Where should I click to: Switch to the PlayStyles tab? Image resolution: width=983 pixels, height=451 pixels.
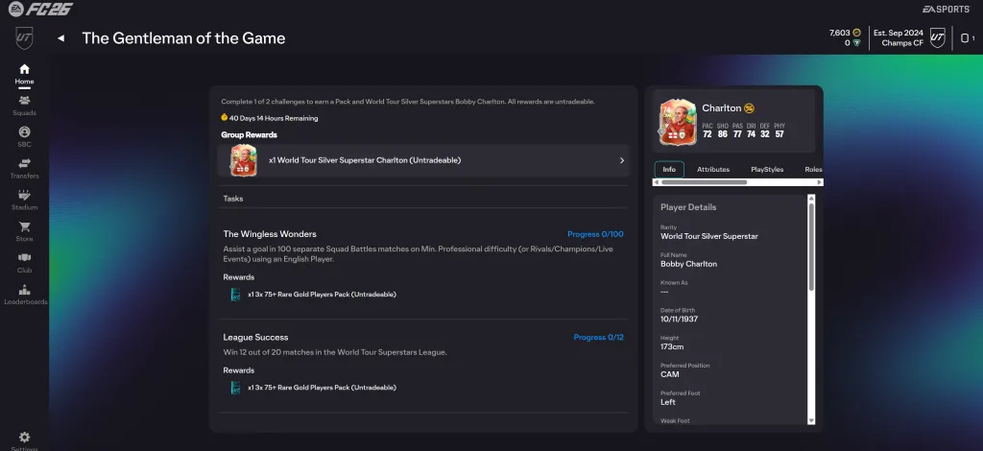click(x=766, y=169)
